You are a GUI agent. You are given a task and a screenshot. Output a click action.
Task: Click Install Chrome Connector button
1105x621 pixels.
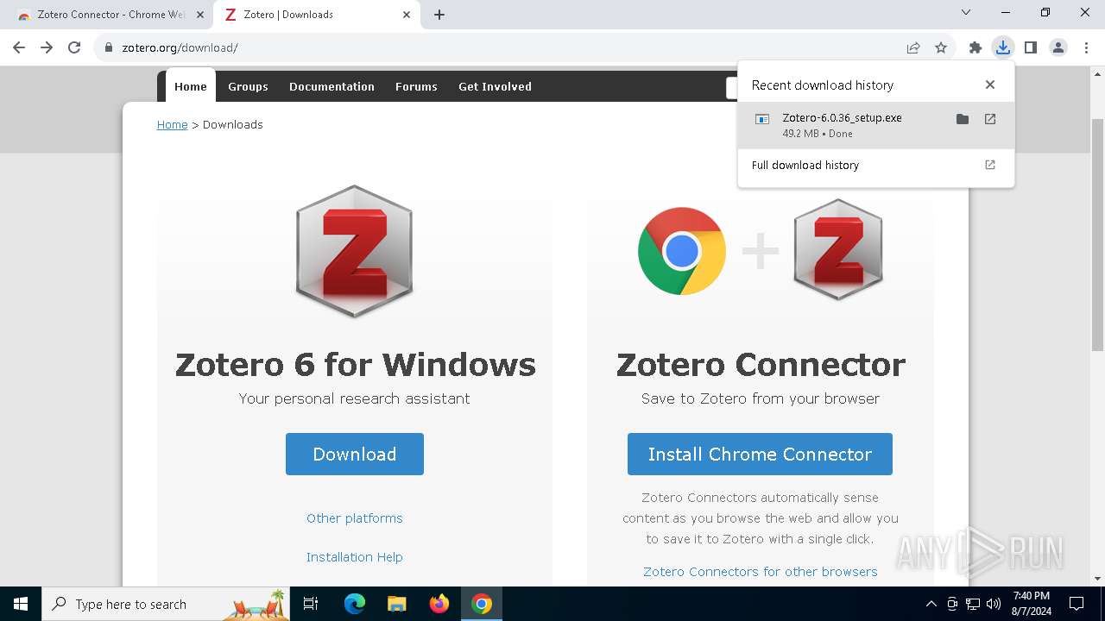(760, 454)
